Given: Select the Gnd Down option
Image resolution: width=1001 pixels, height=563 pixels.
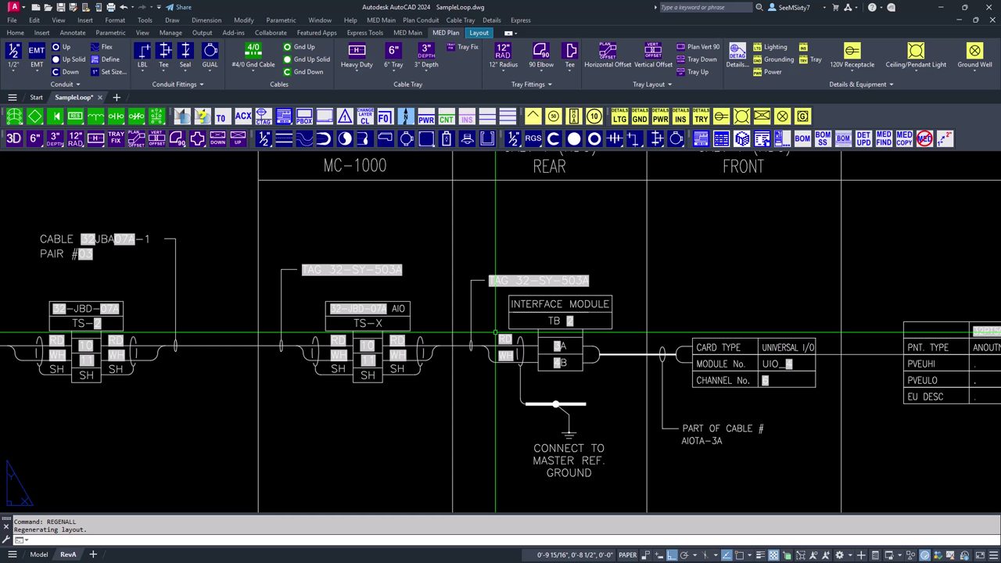Looking at the screenshot, I should pos(303,72).
